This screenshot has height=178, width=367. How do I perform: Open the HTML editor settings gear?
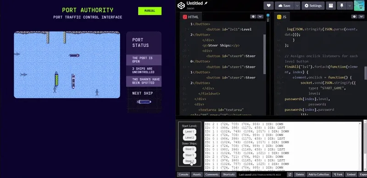pos(253,16)
